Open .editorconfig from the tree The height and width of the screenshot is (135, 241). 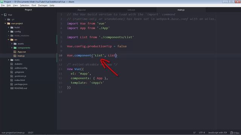pyautogui.click(x=21, y=68)
